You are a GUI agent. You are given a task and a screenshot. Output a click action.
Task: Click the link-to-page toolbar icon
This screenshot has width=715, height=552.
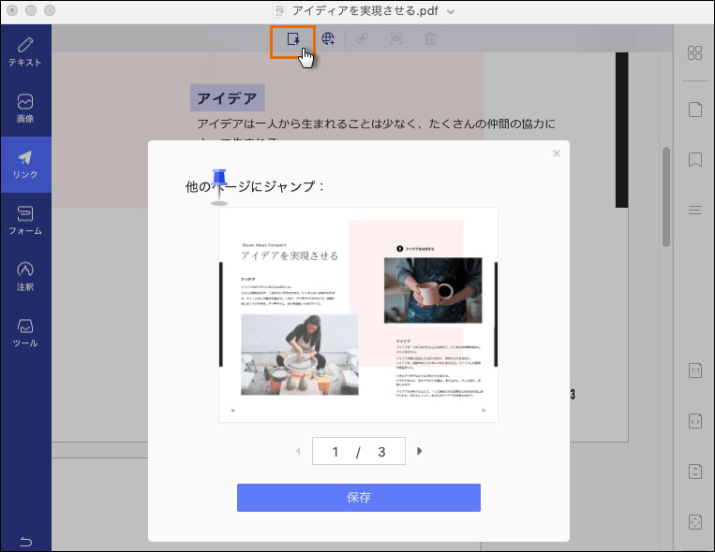293,39
